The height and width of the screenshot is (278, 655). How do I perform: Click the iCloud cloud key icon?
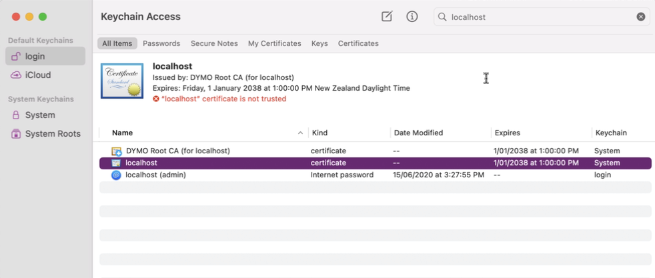[16, 75]
